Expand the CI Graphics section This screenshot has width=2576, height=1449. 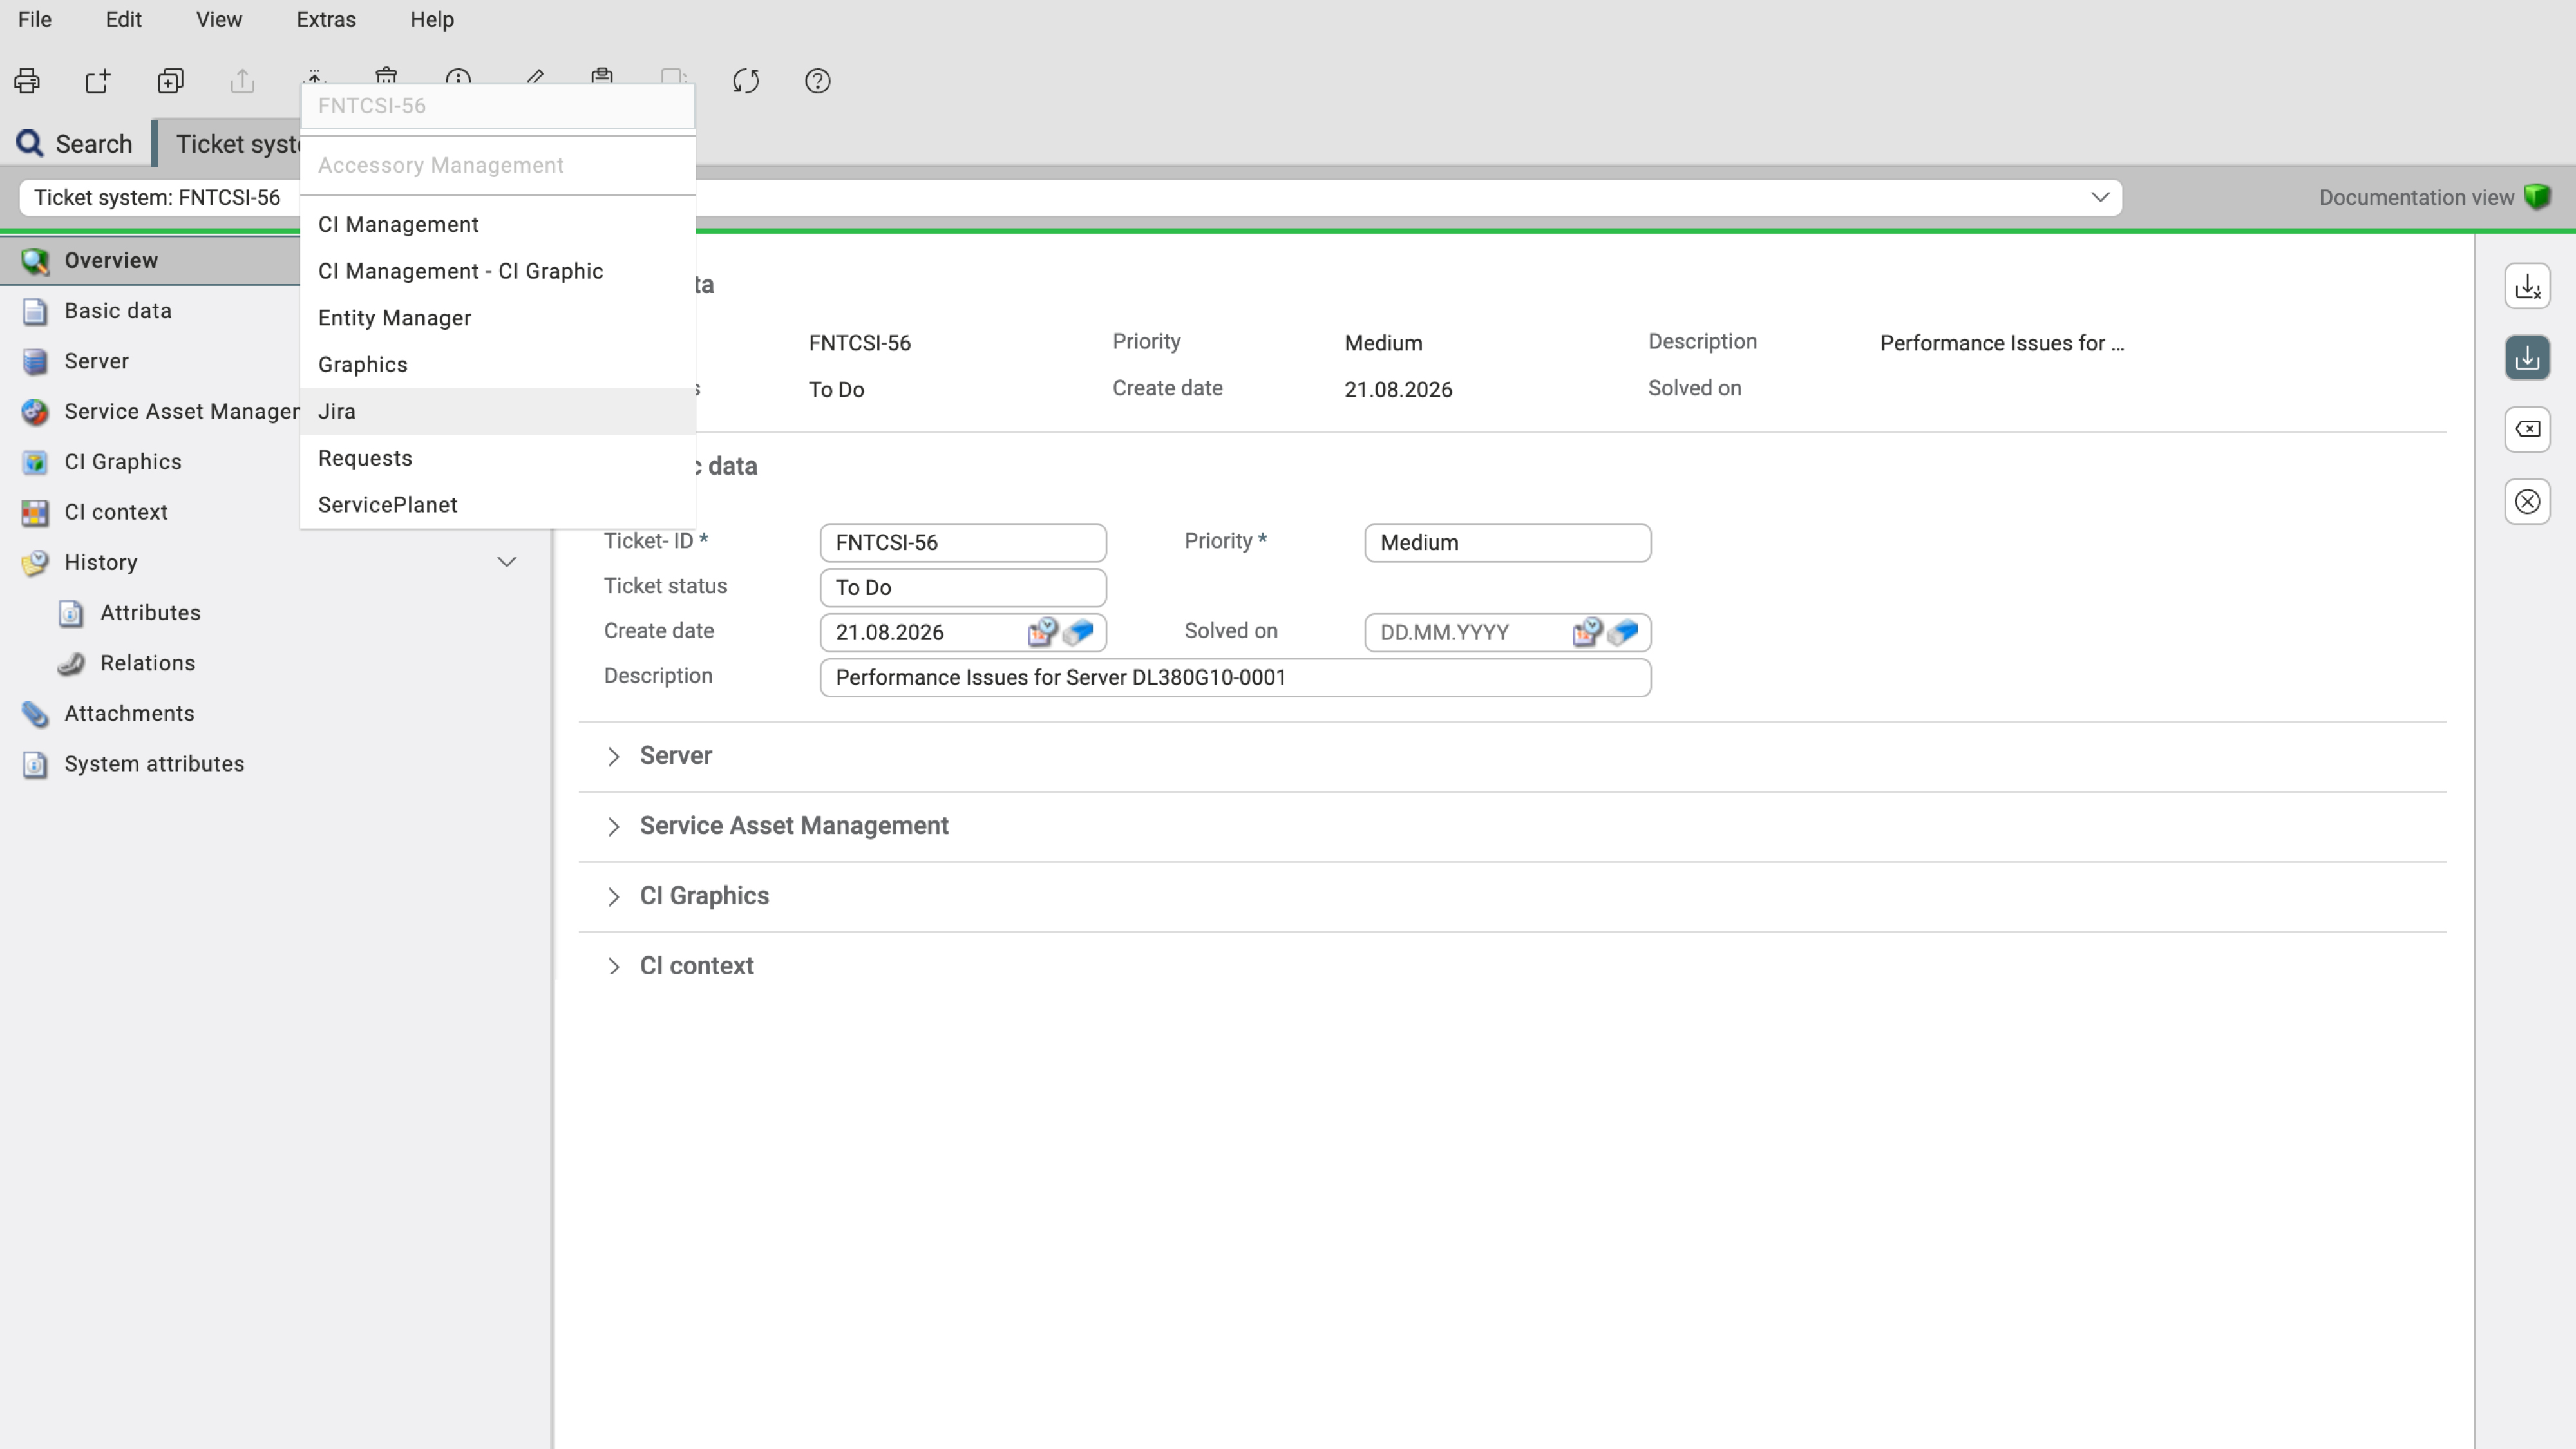click(614, 897)
